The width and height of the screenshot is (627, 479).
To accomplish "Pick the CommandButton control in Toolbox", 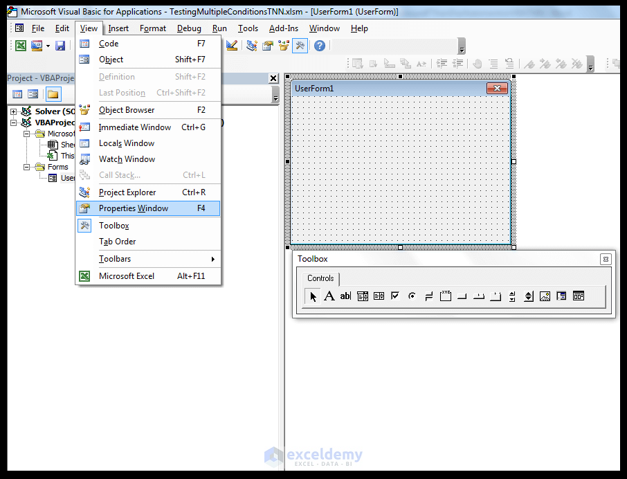I will coord(462,296).
